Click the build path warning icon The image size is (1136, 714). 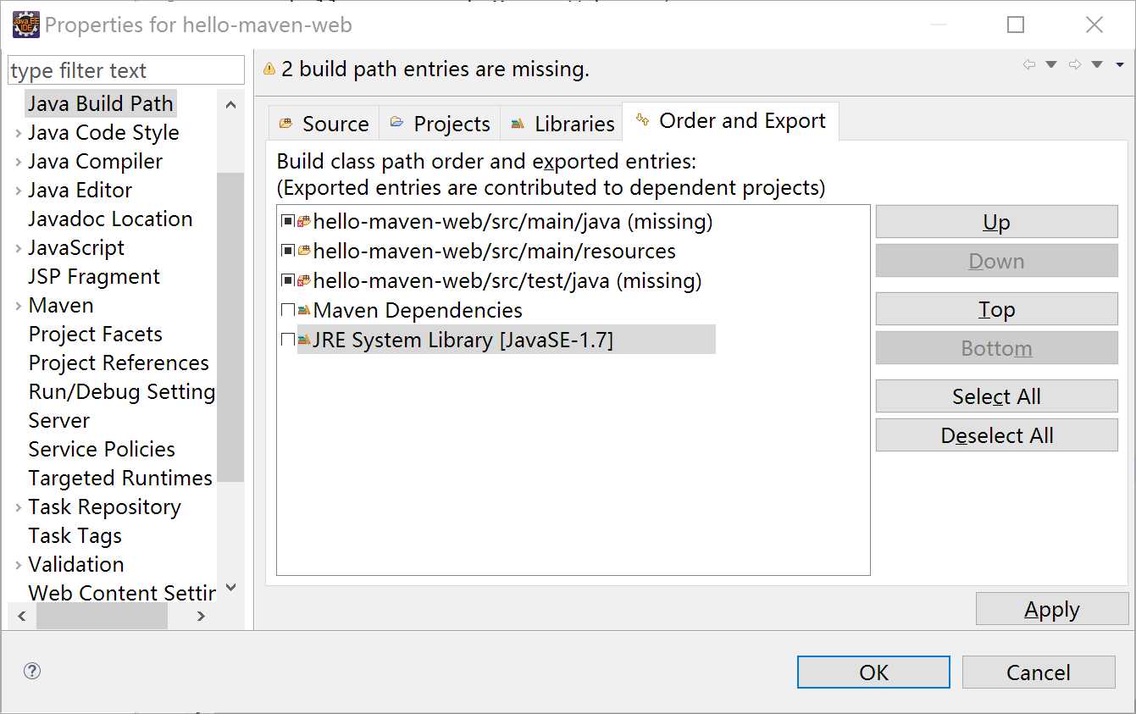pyautogui.click(x=269, y=69)
